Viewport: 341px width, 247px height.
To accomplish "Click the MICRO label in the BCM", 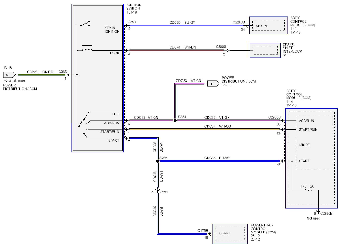I will (305, 145).
